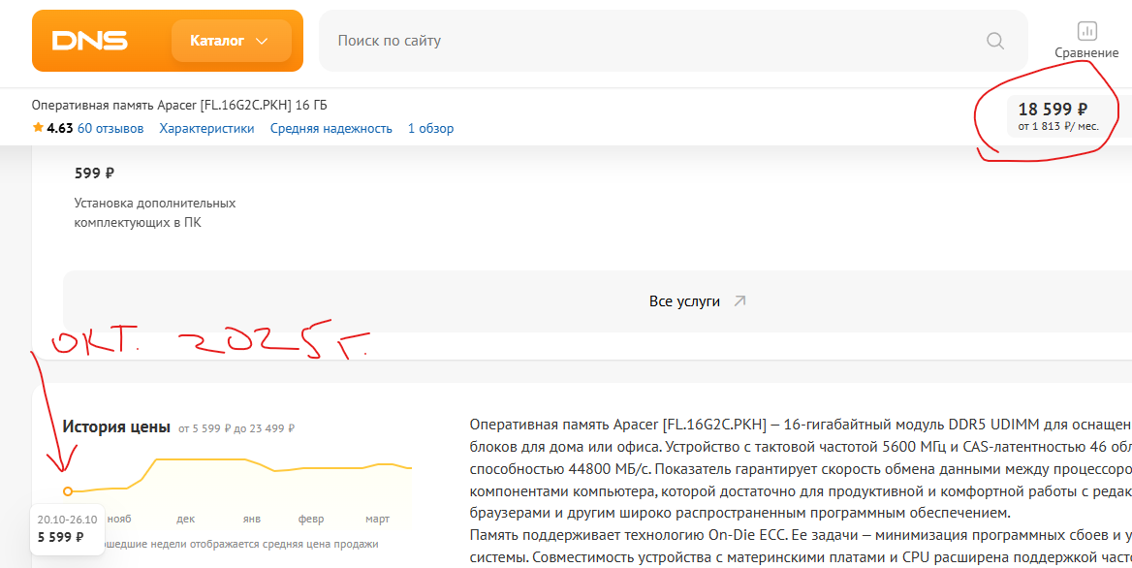The height and width of the screenshot is (568, 1132).
Task: Click the 20.10-26.10 tooltip date
Action: pos(67,520)
